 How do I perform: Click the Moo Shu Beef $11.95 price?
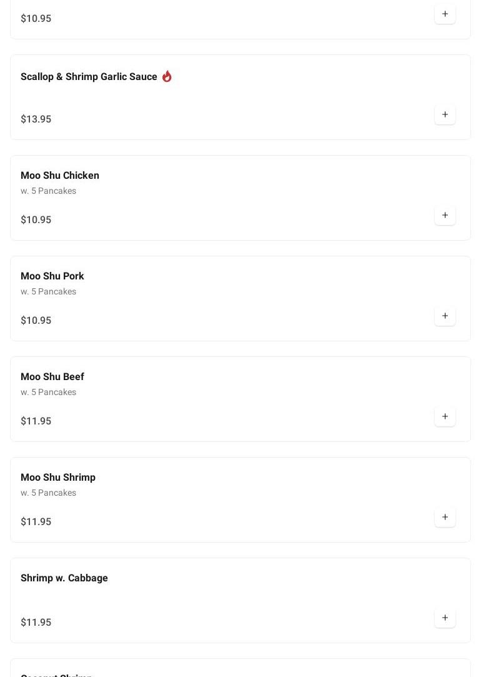tap(36, 421)
